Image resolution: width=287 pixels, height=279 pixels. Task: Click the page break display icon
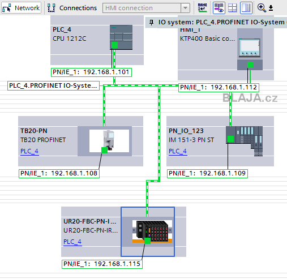click(233, 8)
